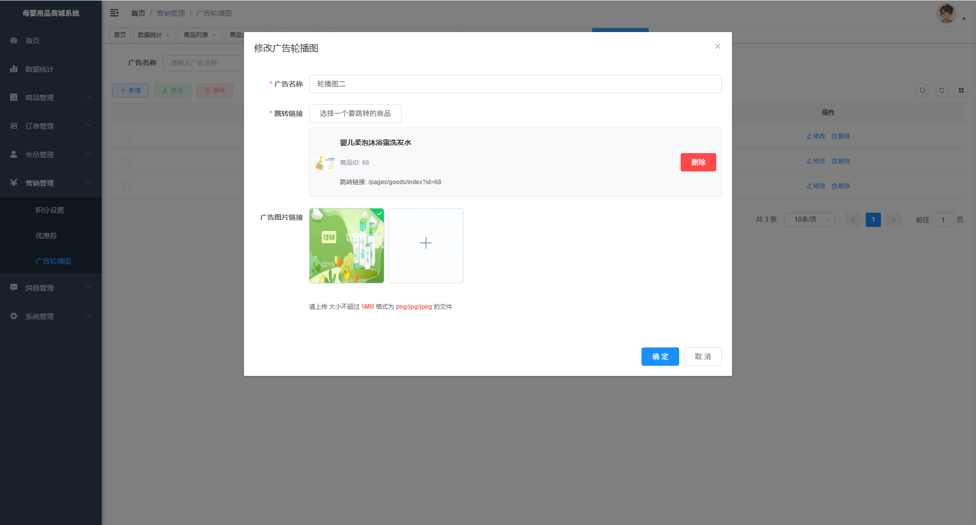Screen dimensions: 976x525
Task: Switch to the 数据统计 tab
Action: [x=149, y=35]
